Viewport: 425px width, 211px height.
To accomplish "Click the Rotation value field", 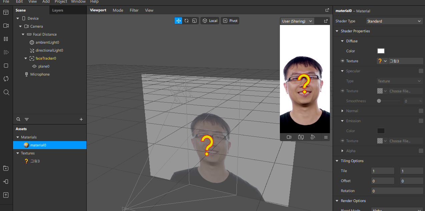I will (397, 191).
